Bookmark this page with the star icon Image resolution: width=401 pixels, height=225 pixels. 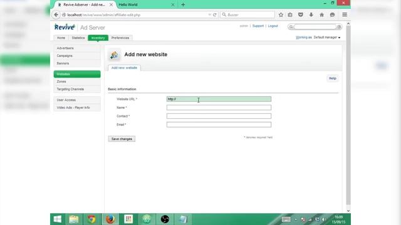coord(281,15)
